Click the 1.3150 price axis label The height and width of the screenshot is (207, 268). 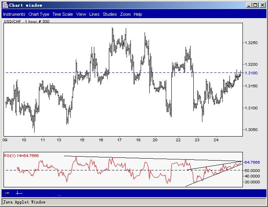(251, 86)
